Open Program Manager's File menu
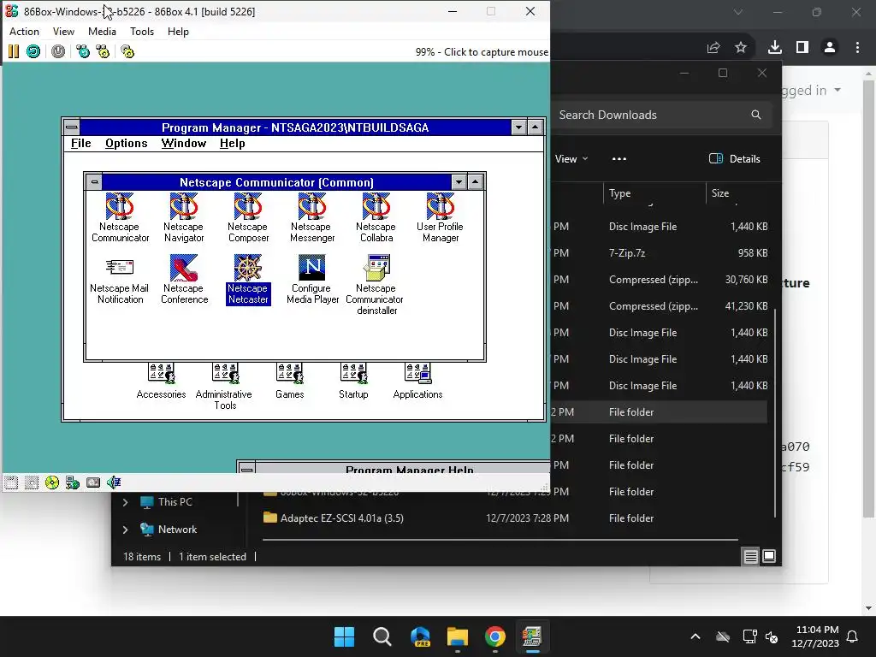This screenshot has width=876, height=657. (x=81, y=144)
